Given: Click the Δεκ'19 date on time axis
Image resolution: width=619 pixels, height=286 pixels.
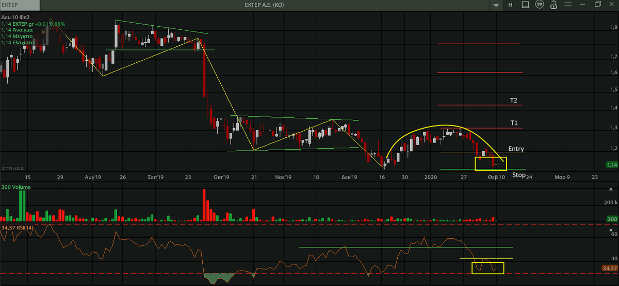Looking at the screenshot, I should point(349,177).
